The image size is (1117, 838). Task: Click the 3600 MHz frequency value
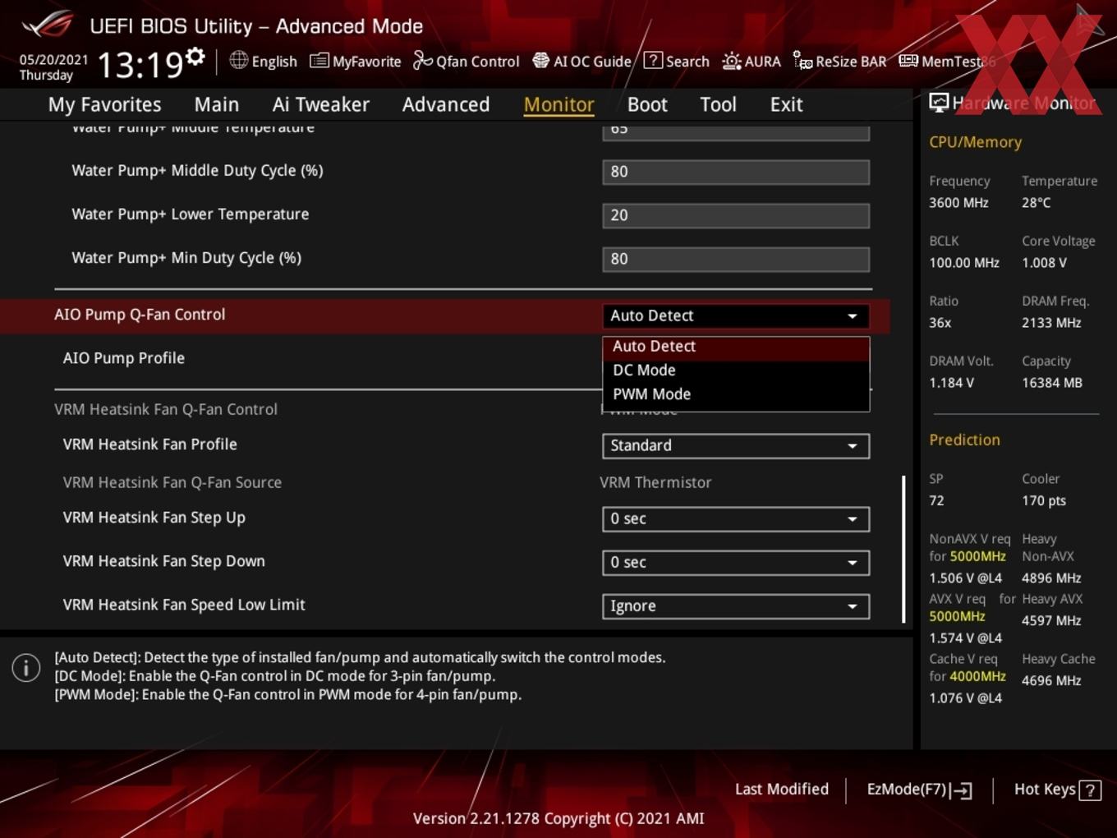click(x=958, y=203)
